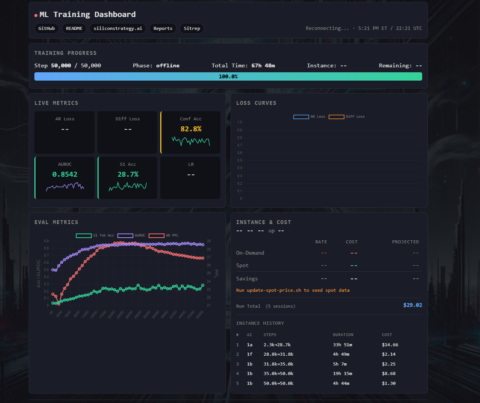This screenshot has width=480, height=403.
Task: Open the Sitrep tab
Action: pyautogui.click(x=192, y=28)
